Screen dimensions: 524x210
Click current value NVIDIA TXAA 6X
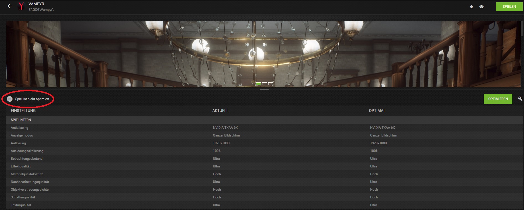(x=225, y=128)
